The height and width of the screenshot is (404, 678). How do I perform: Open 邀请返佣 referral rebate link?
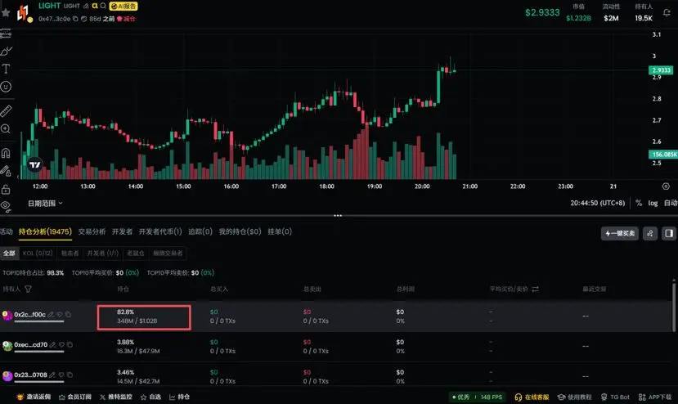34,397
